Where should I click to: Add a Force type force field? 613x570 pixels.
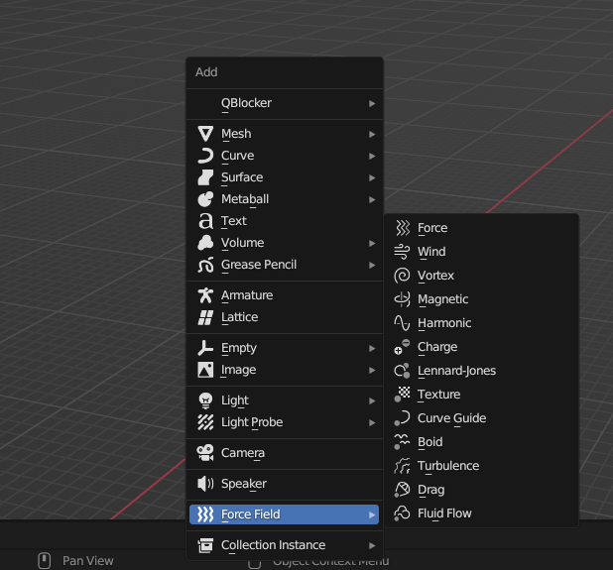pyautogui.click(x=481, y=228)
